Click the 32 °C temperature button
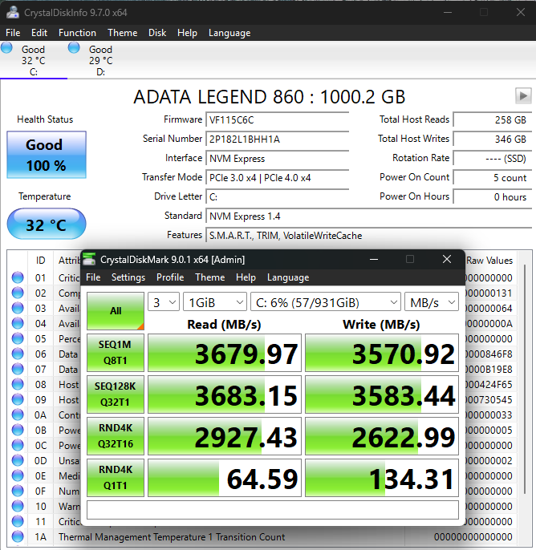Image resolution: width=536 pixels, height=550 pixels. coord(47,224)
